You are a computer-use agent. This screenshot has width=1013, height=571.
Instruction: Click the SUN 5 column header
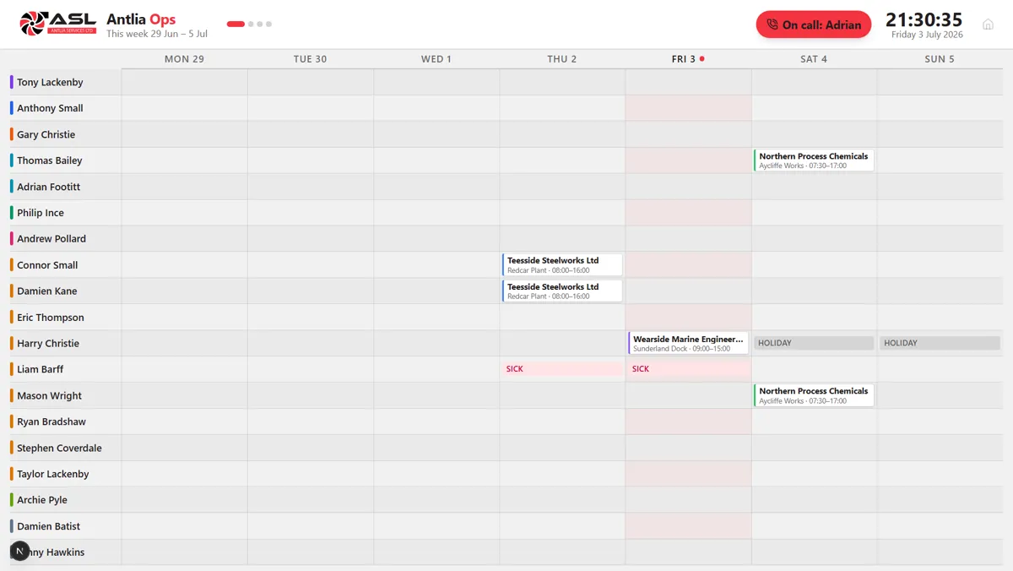pyautogui.click(x=940, y=59)
